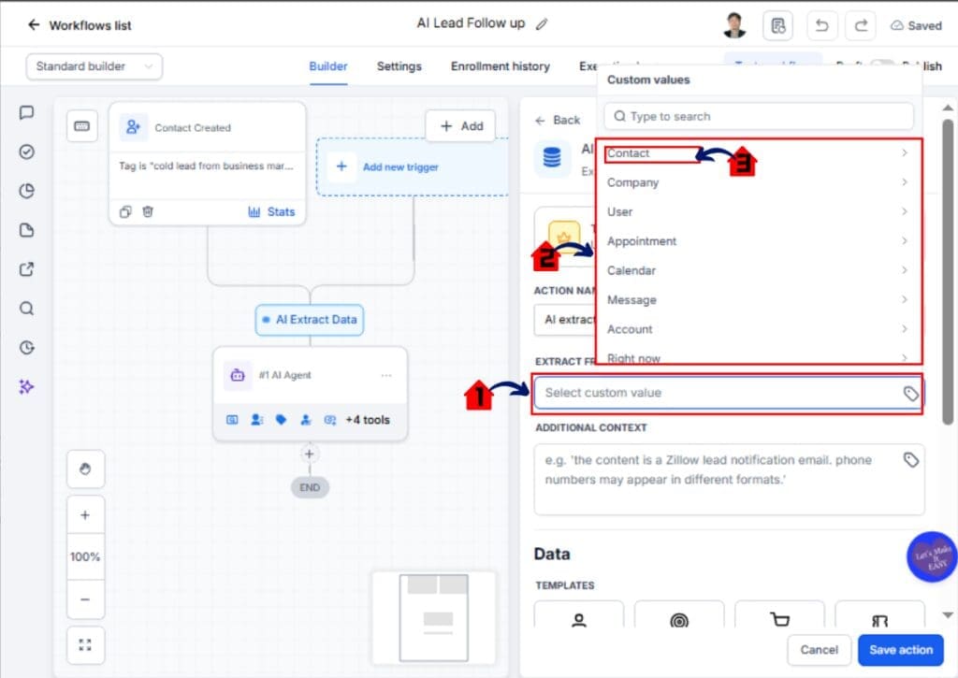The image size is (958, 678).
Task: Expand the Right now custom values
Action: click(758, 356)
